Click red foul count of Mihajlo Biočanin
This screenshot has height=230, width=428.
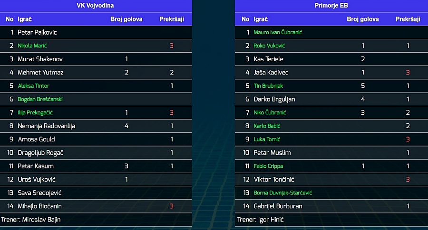click(x=172, y=206)
